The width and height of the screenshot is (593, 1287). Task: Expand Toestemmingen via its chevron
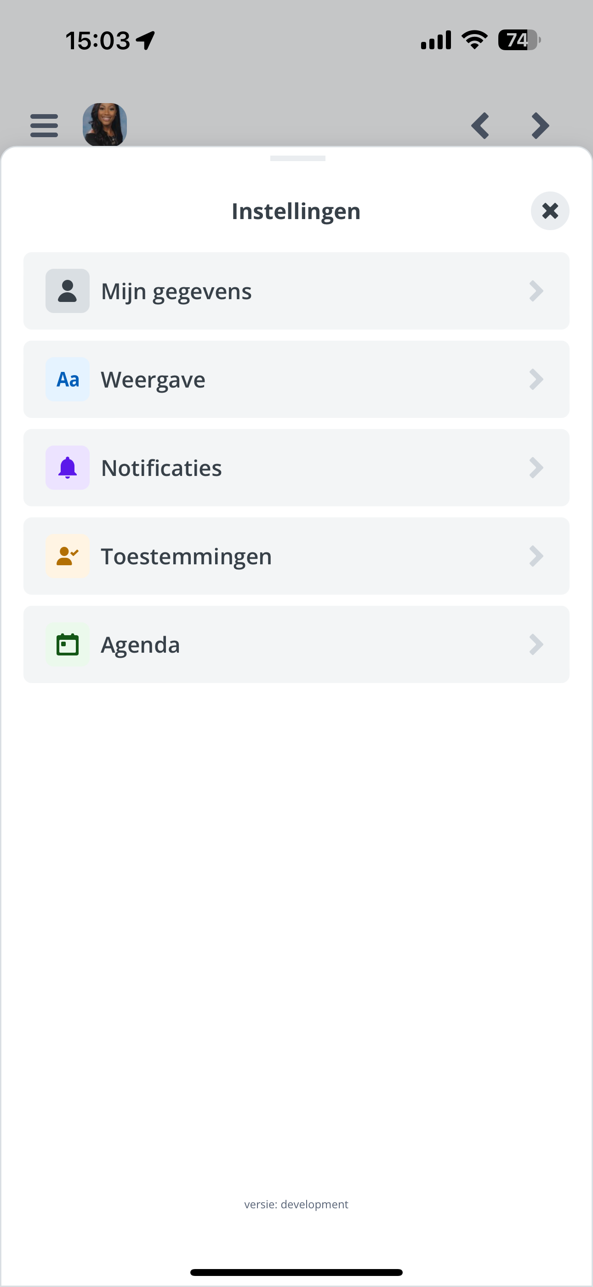[x=536, y=556]
